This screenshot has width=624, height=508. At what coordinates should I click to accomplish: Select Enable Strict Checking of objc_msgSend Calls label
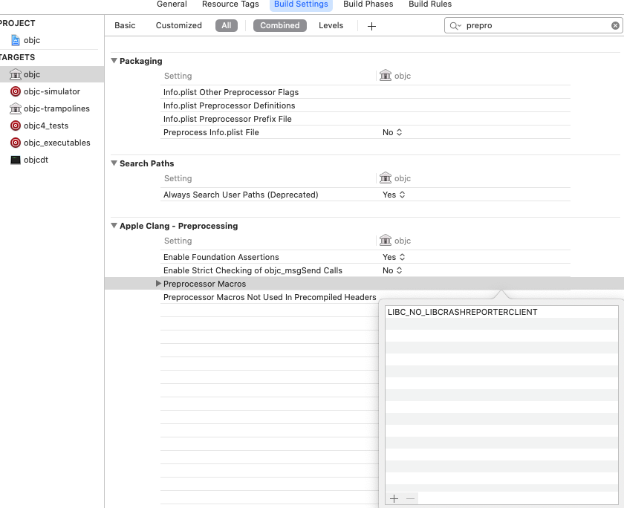pos(253,270)
